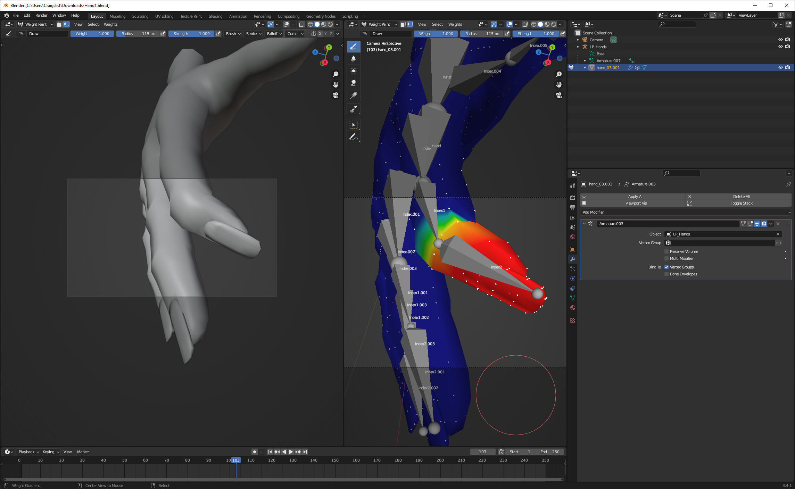Open the Render menu
Screen dimensions: 795x489
point(41,15)
